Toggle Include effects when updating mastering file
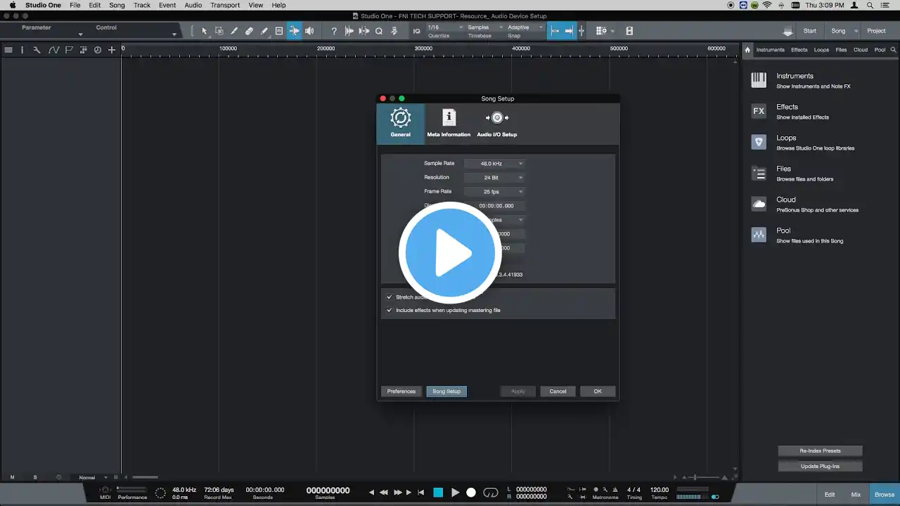This screenshot has width=900, height=506. (390, 310)
